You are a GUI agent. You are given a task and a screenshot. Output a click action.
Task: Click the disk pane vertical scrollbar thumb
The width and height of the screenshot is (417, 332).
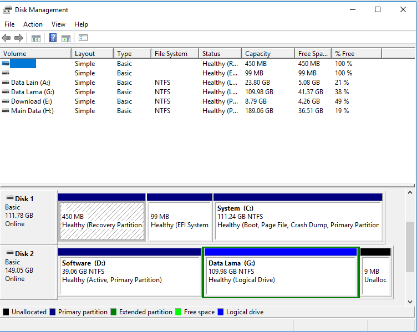[410, 247]
